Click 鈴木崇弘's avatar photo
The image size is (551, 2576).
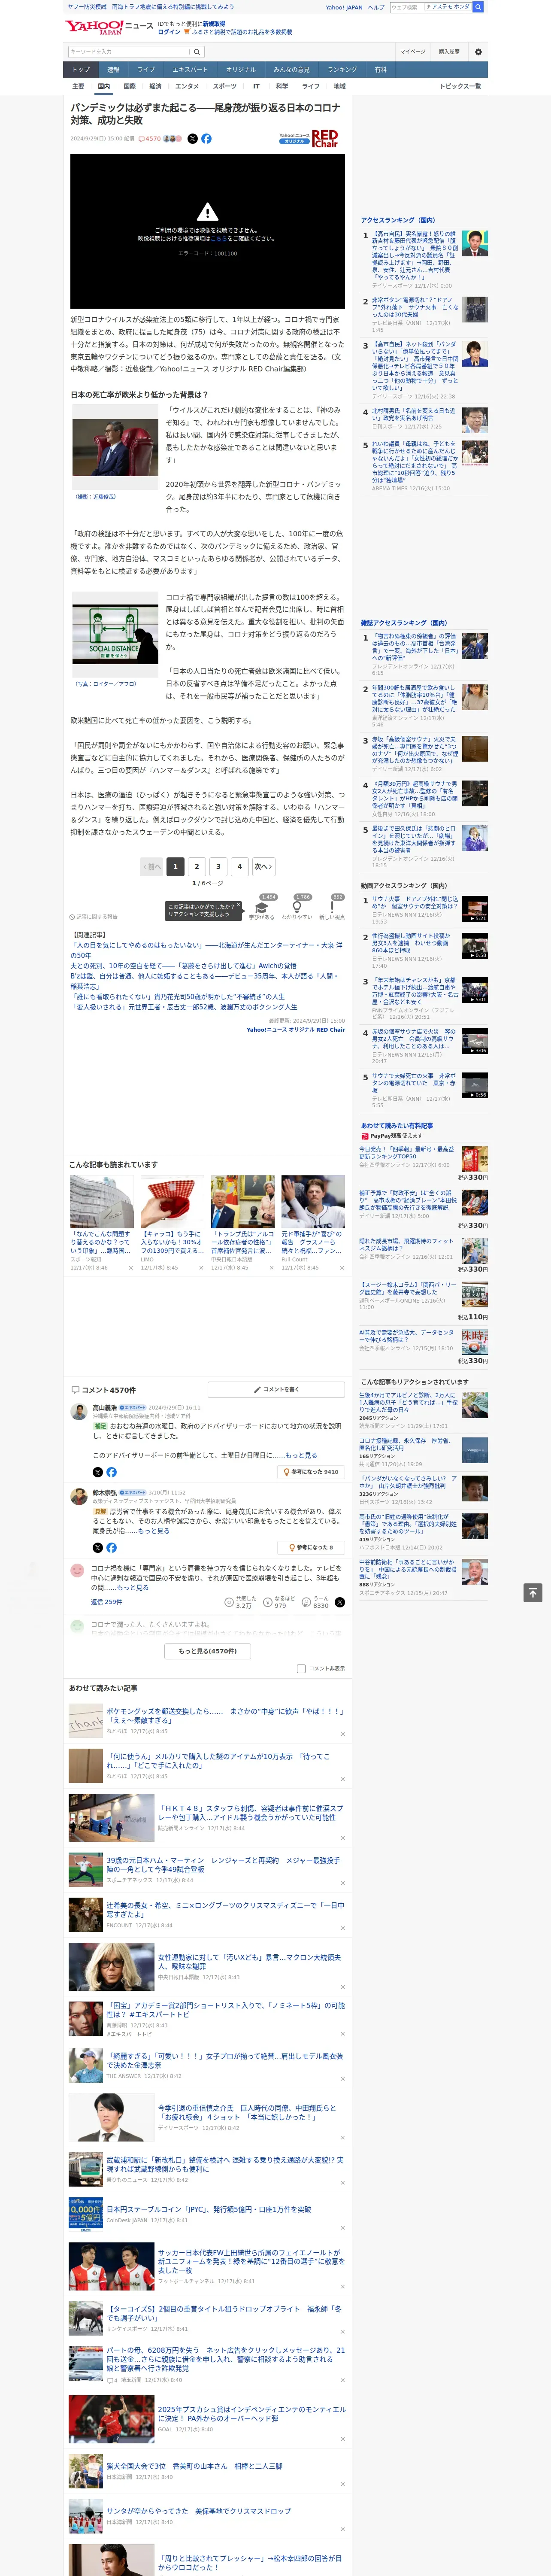click(x=78, y=1497)
